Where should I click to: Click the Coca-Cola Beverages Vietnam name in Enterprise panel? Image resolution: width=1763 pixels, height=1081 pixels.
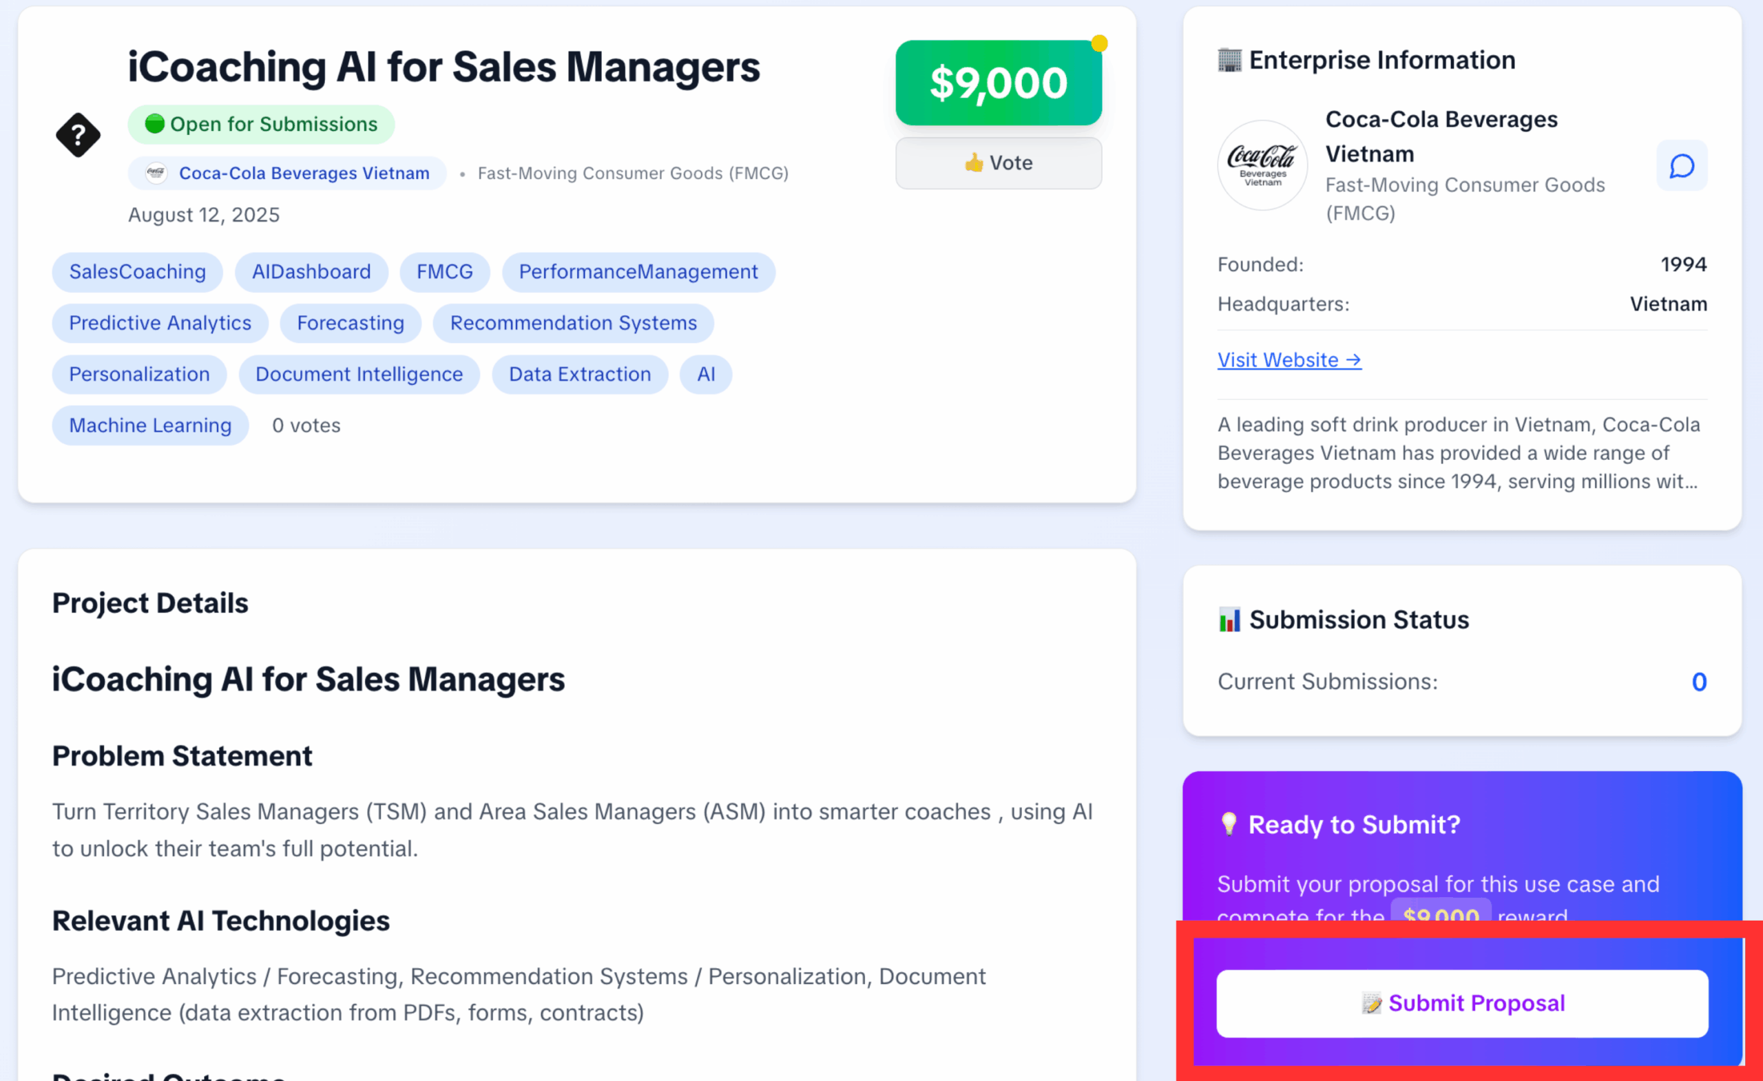click(1441, 136)
